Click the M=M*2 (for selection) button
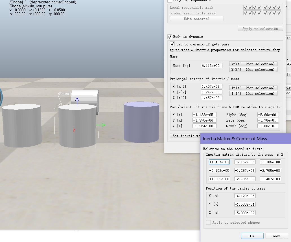Screen dimensions: 291x242 (253, 64)
